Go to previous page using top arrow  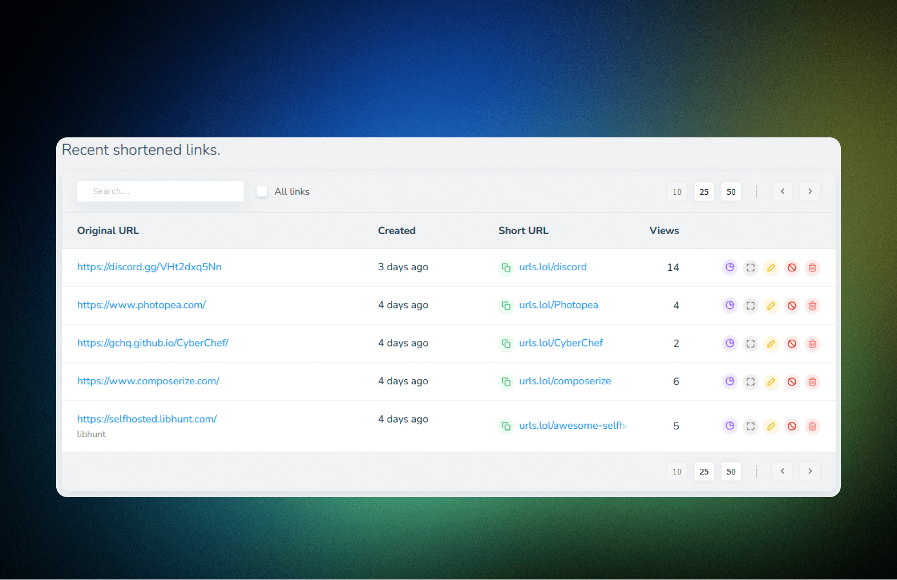pyautogui.click(x=782, y=191)
